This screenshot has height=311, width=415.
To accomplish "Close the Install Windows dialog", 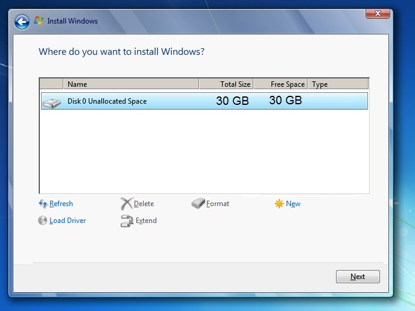I will point(378,13).
